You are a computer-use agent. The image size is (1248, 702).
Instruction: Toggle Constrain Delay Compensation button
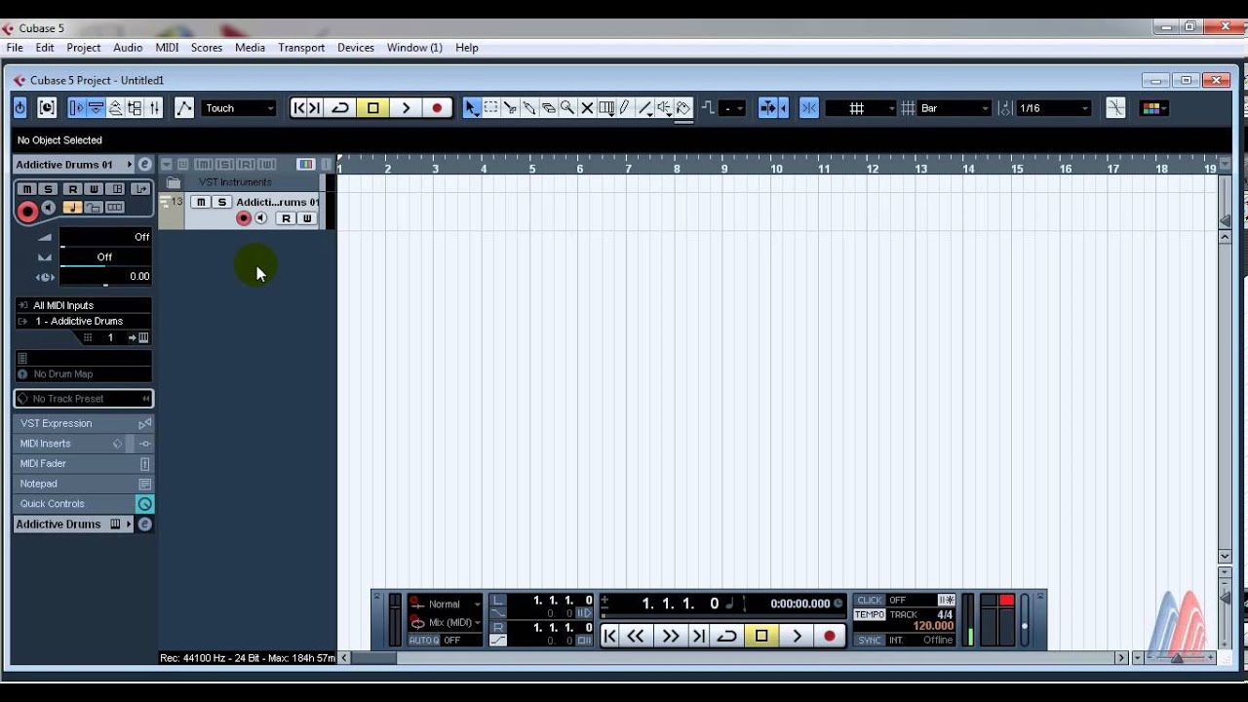(46, 108)
